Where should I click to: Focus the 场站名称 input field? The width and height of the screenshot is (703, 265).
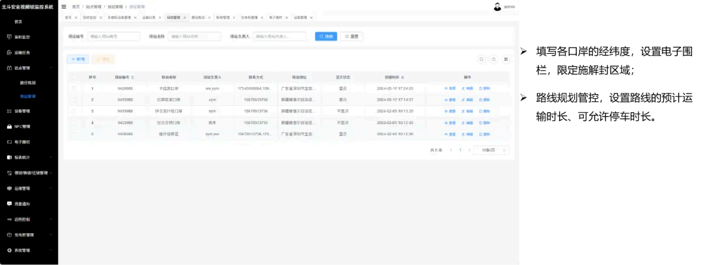tap(195, 36)
